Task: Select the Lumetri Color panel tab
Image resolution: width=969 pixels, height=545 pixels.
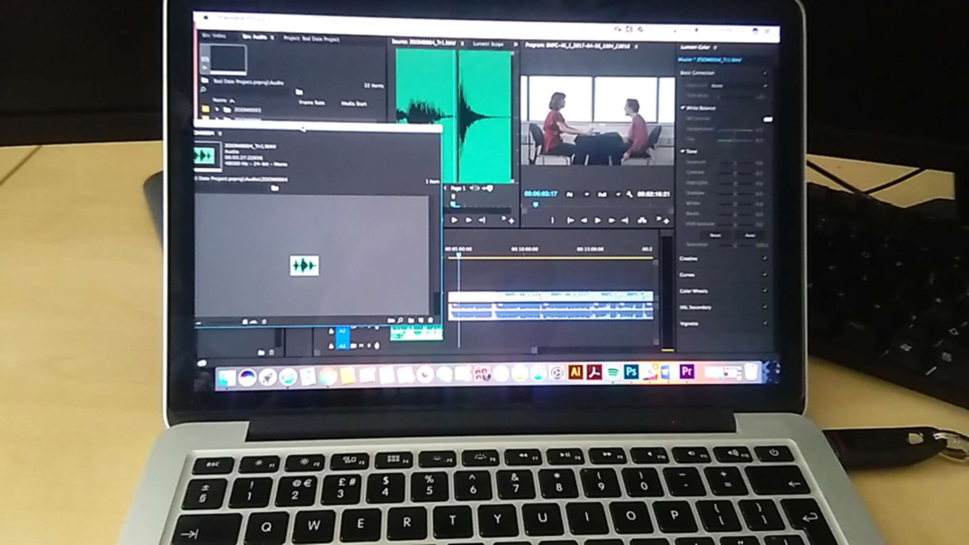Action: pos(695,47)
